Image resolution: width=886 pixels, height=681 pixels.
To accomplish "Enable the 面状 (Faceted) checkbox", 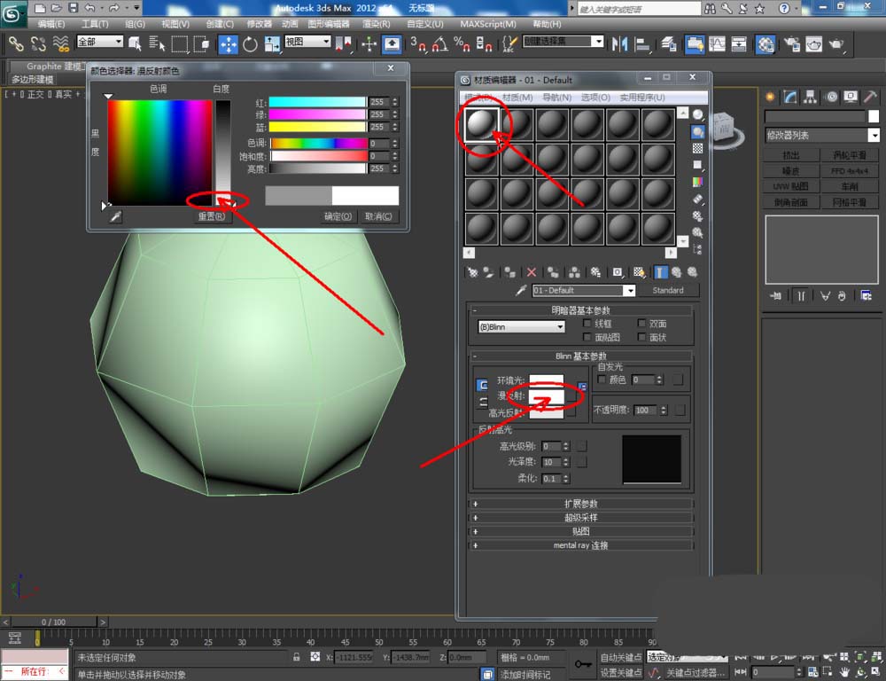I will (641, 337).
